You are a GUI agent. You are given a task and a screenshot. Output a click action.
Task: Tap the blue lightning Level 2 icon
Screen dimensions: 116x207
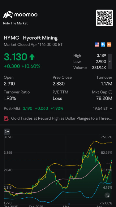pyautogui.click(x=103, y=45)
